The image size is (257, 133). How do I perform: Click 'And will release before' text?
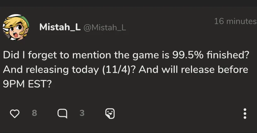pyautogui.click(x=193, y=70)
